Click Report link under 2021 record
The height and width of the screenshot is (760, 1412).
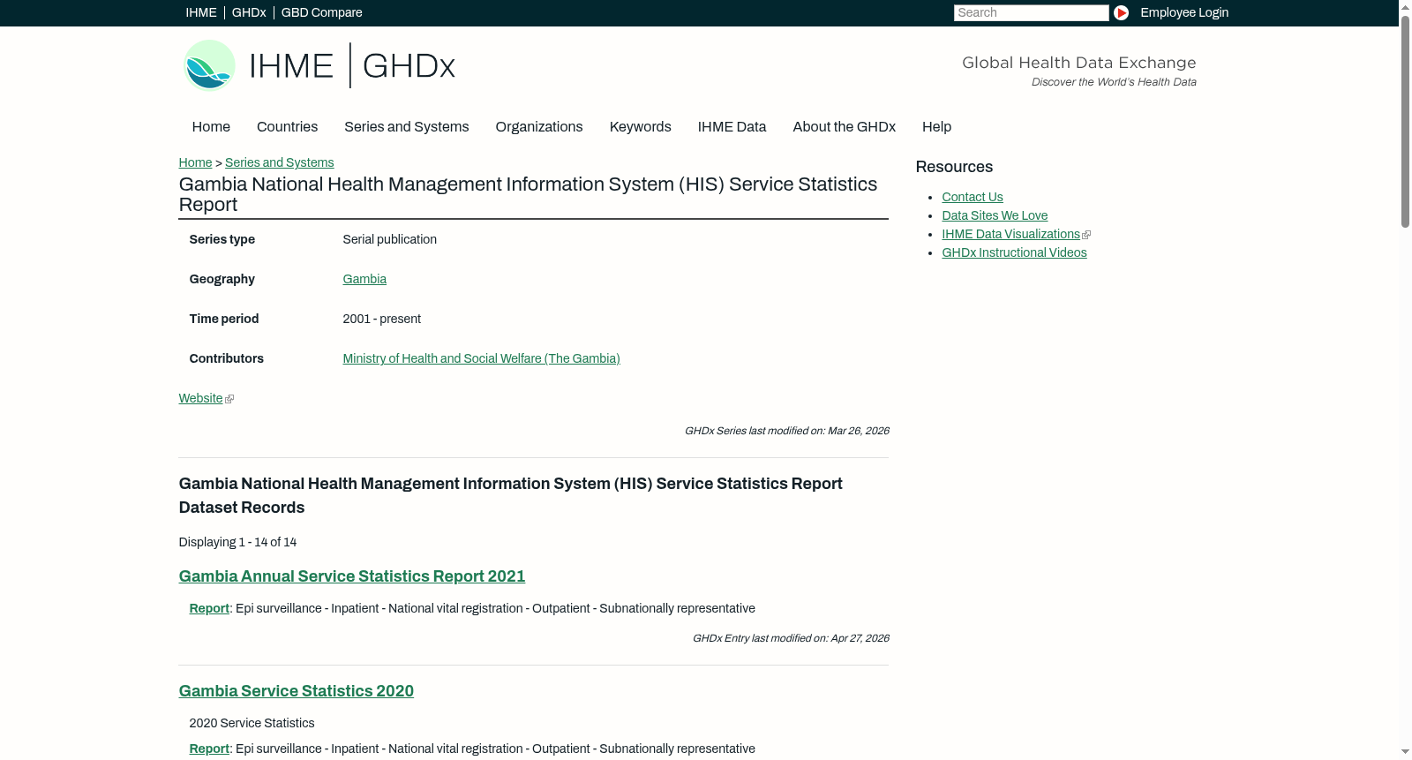209,608
